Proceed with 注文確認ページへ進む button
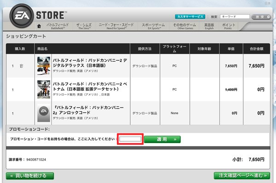This screenshot has height=183, width=276. [x=242, y=176]
